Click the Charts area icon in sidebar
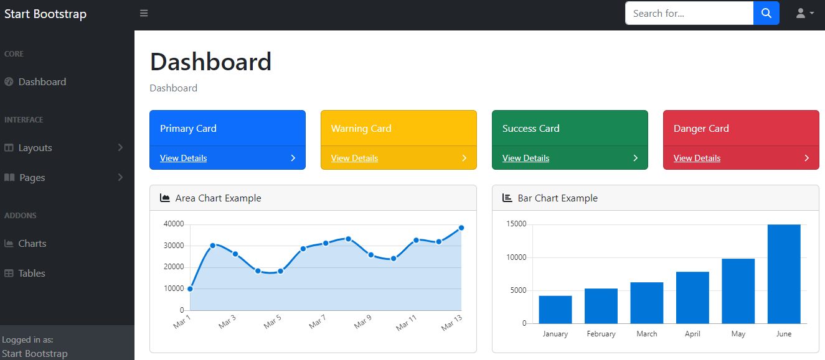This screenshot has height=360, width=825. 9,244
